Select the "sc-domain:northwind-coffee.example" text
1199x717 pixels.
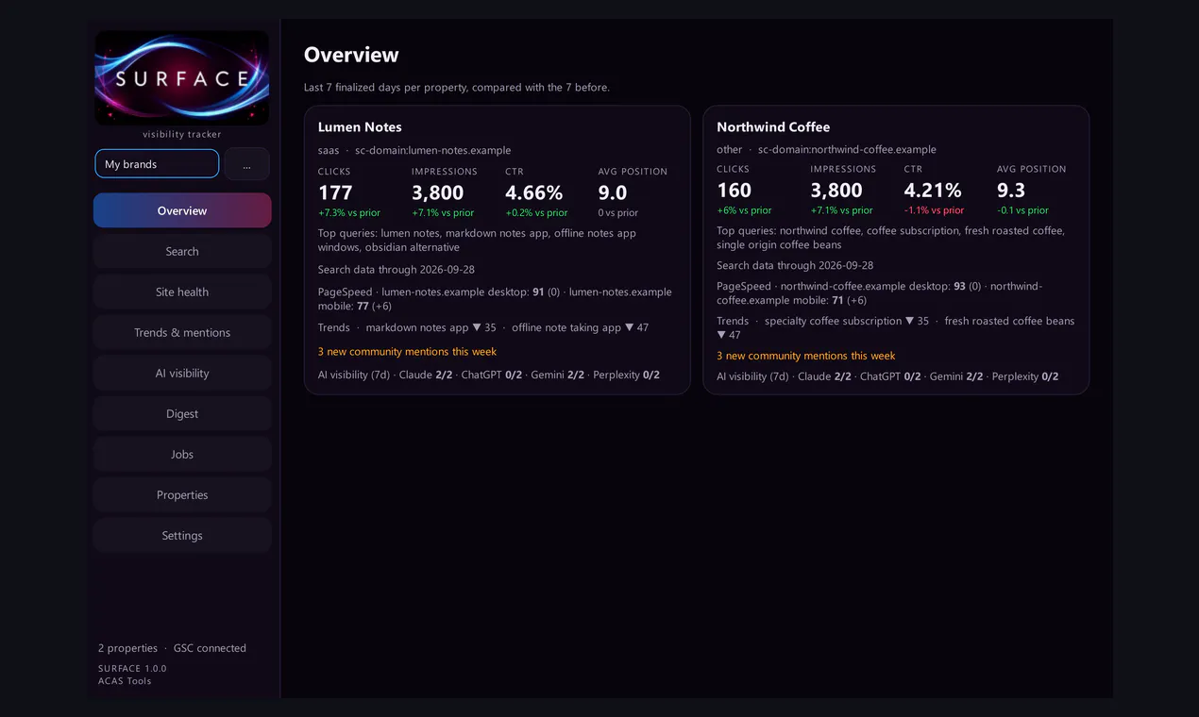point(847,149)
